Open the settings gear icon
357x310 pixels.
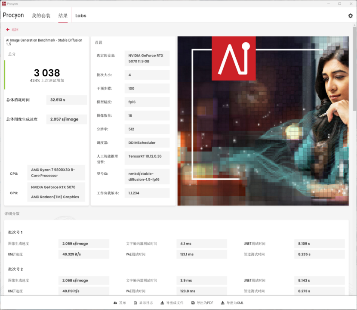tap(350, 16)
